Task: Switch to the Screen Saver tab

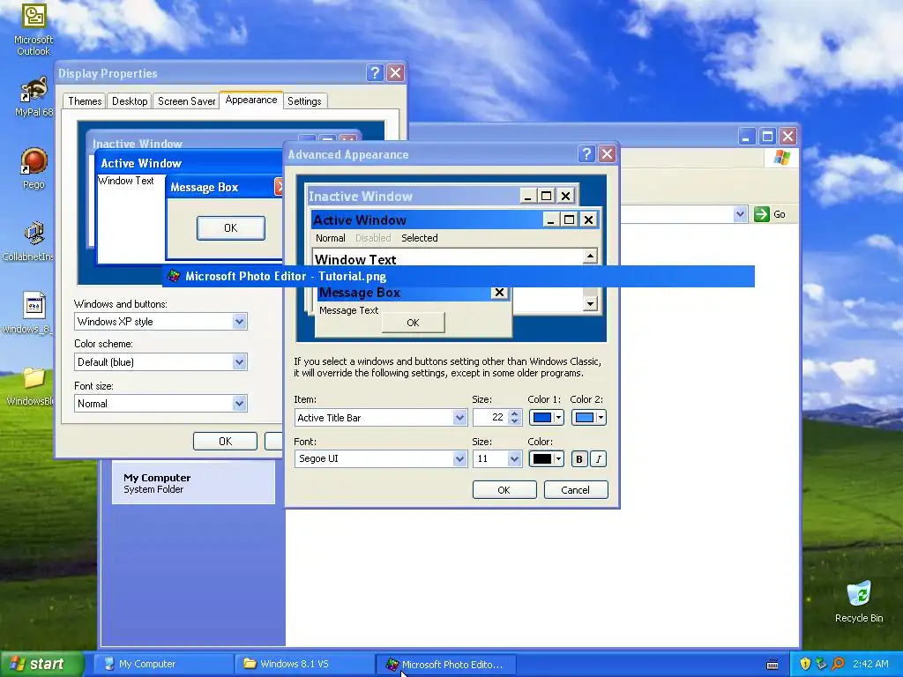Action: pyautogui.click(x=187, y=101)
